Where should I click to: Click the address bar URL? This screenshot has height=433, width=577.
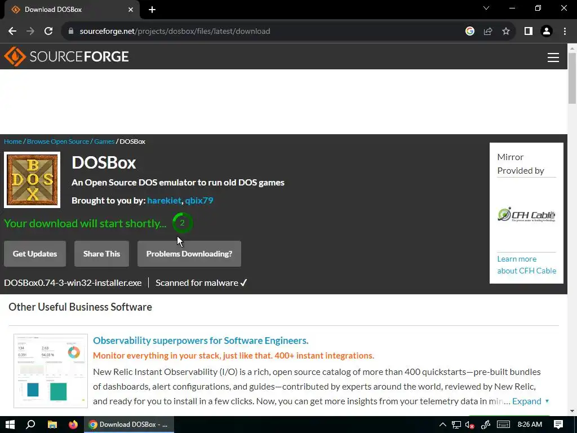tap(175, 32)
